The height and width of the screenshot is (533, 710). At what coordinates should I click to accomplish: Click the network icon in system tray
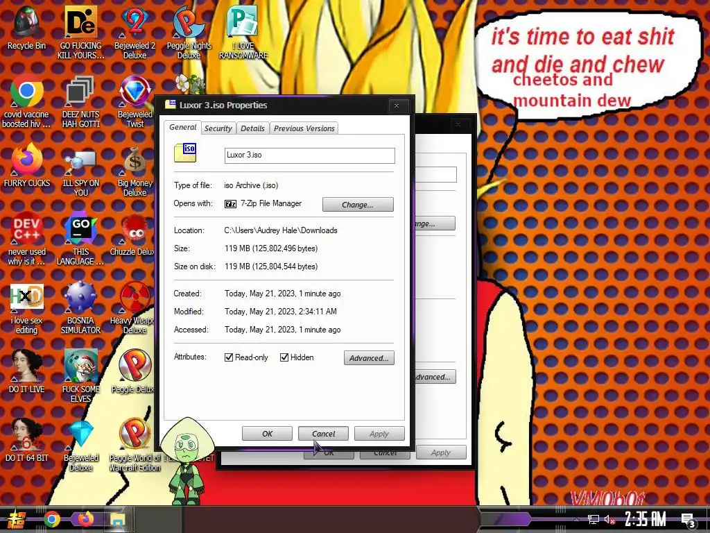[594, 519]
